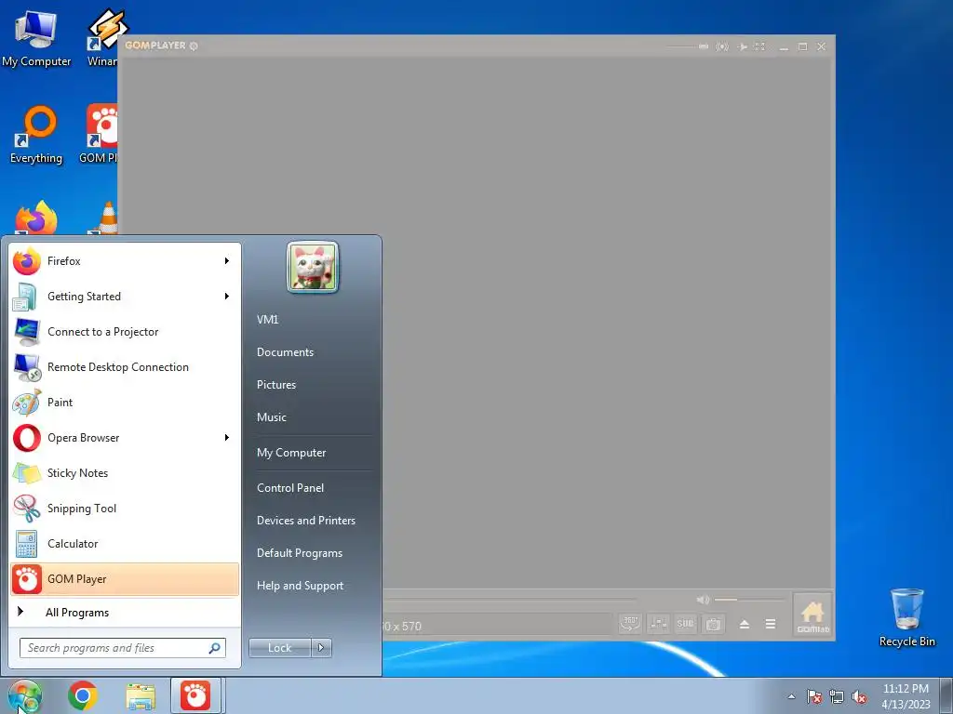The image size is (953, 714).
Task: Open Default Programs
Action: (x=300, y=553)
